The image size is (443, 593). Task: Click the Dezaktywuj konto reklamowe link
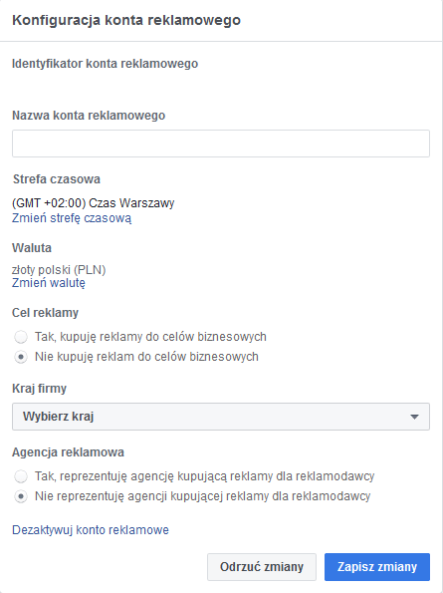point(91,530)
